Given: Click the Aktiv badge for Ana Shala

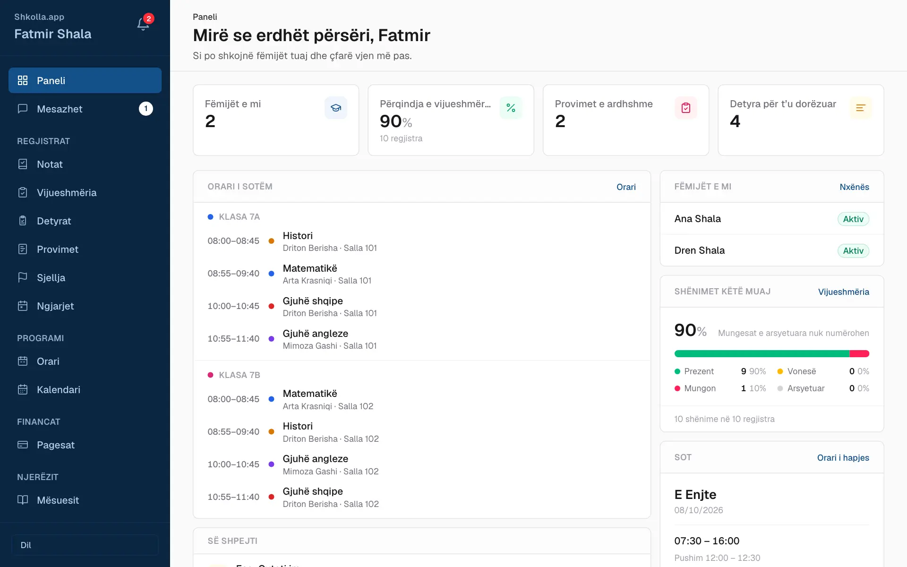Looking at the screenshot, I should pos(853,219).
